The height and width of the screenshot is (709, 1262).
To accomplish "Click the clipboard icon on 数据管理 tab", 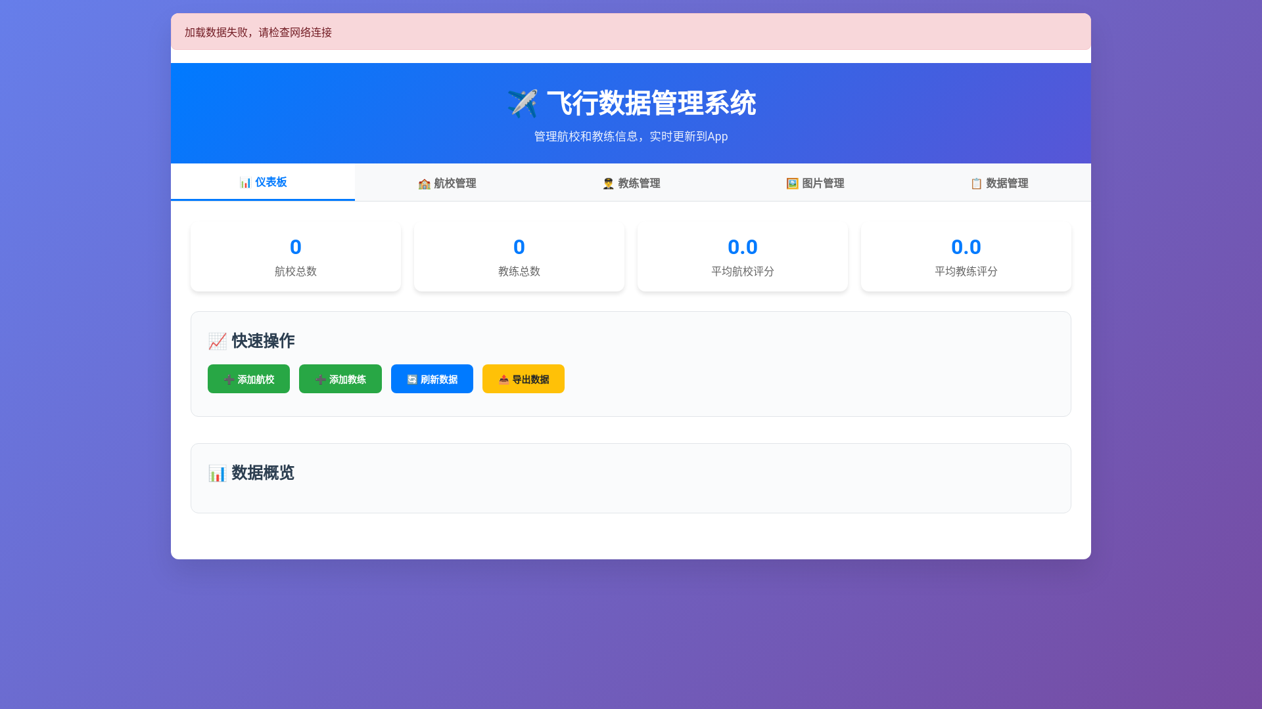I will [976, 184].
